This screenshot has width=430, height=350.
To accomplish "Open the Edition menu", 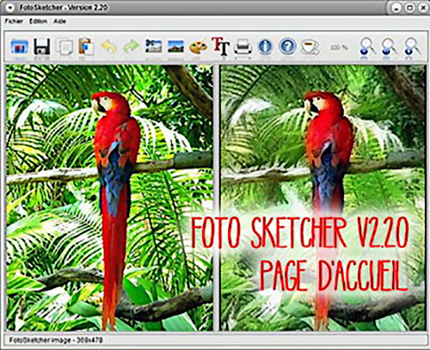I will 38,21.
